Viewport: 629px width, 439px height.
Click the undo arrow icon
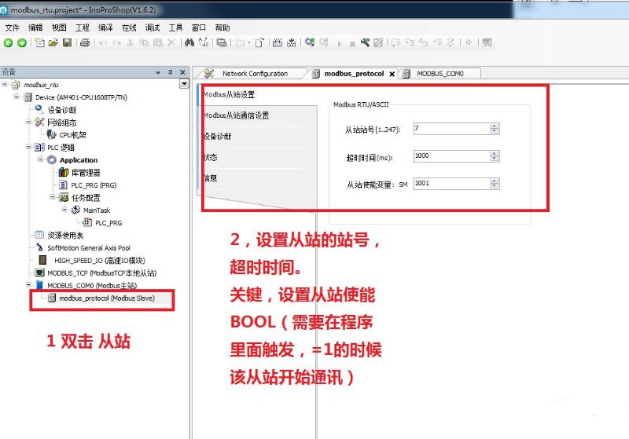coord(103,42)
